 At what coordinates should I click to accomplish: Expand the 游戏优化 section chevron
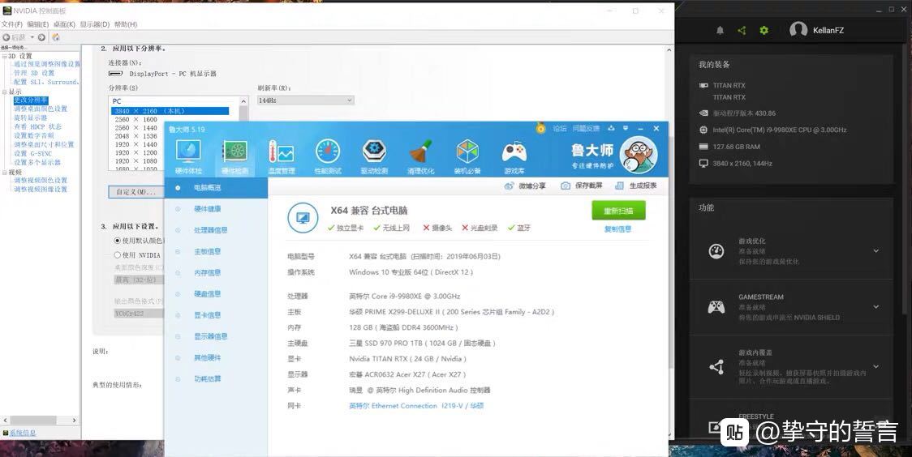(x=876, y=251)
